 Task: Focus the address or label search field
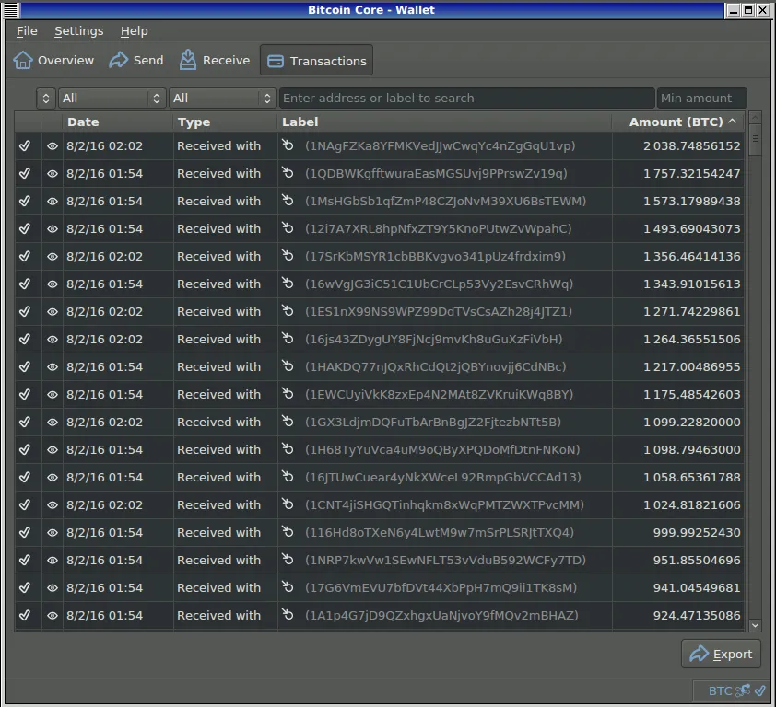click(466, 98)
